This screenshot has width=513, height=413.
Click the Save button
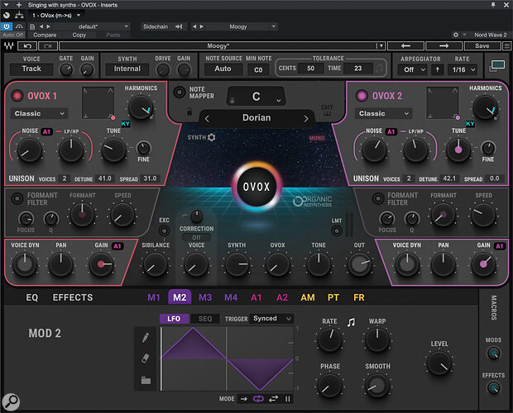[x=482, y=46]
